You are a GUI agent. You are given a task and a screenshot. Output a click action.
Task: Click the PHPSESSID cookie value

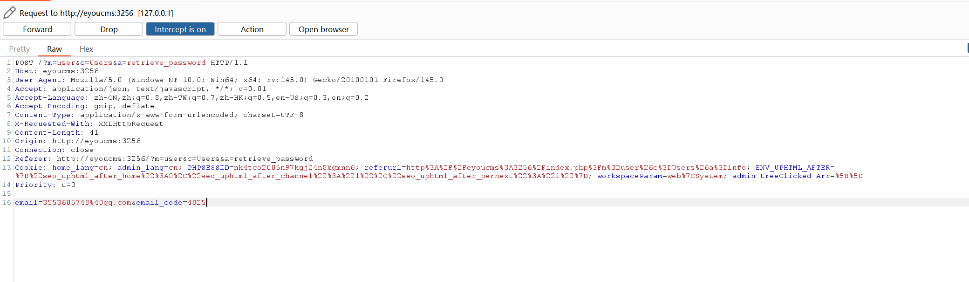tap(294, 168)
